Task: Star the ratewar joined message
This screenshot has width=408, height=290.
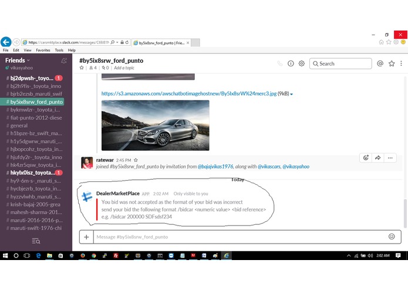Action: (136, 160)
